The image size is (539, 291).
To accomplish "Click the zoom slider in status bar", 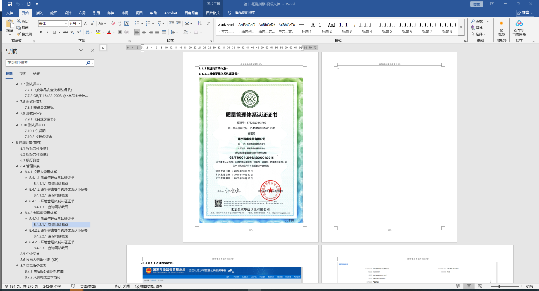I will 499,286.
